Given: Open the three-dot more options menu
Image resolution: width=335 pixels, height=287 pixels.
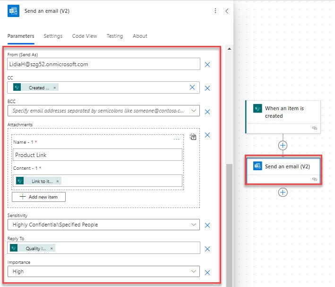Looking at the screenshot, I should (x=215, y=11).
